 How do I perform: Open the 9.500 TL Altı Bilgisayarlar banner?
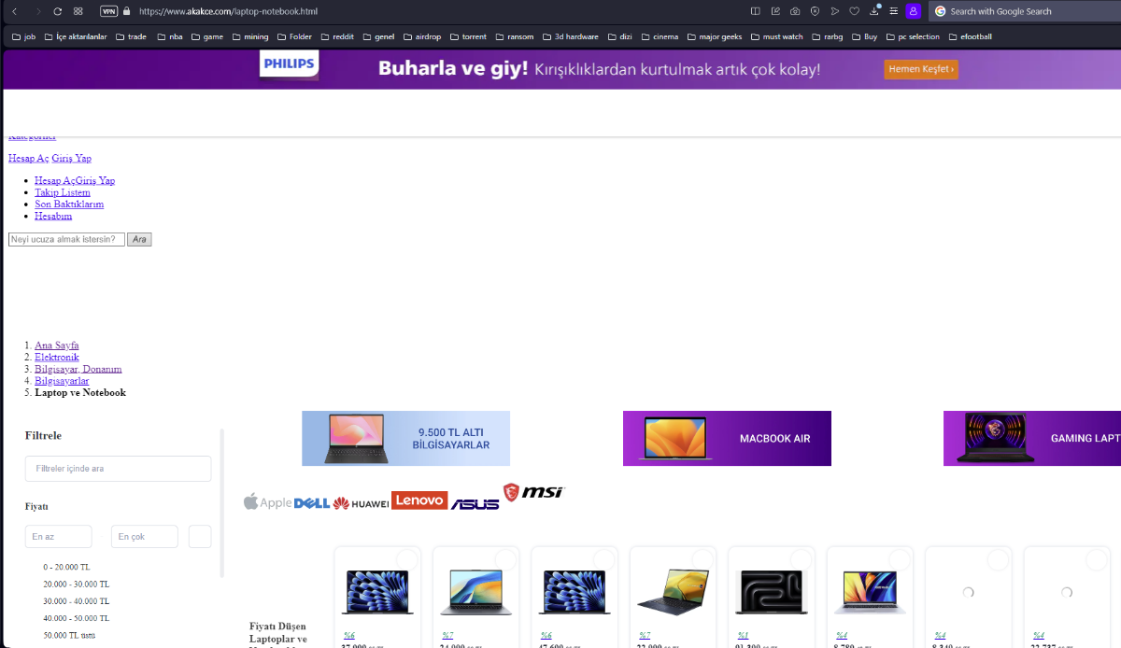pos(405,438)
